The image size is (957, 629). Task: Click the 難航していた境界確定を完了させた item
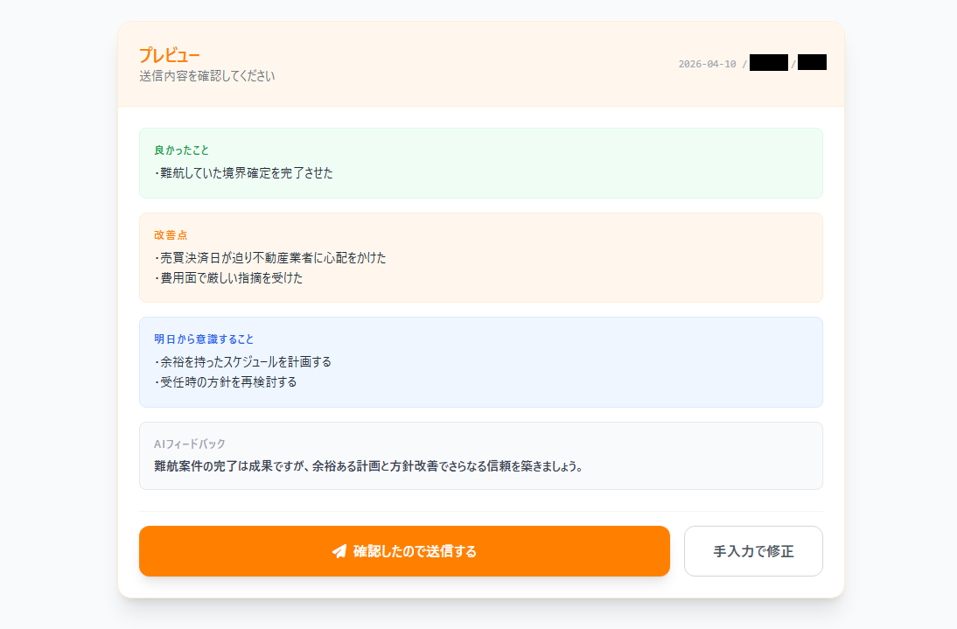coord(243,172)
